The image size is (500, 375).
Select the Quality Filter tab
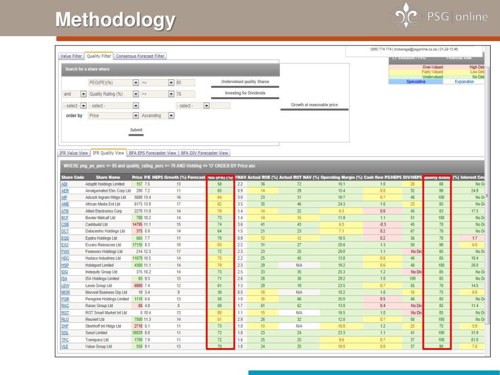coord(99,56)
